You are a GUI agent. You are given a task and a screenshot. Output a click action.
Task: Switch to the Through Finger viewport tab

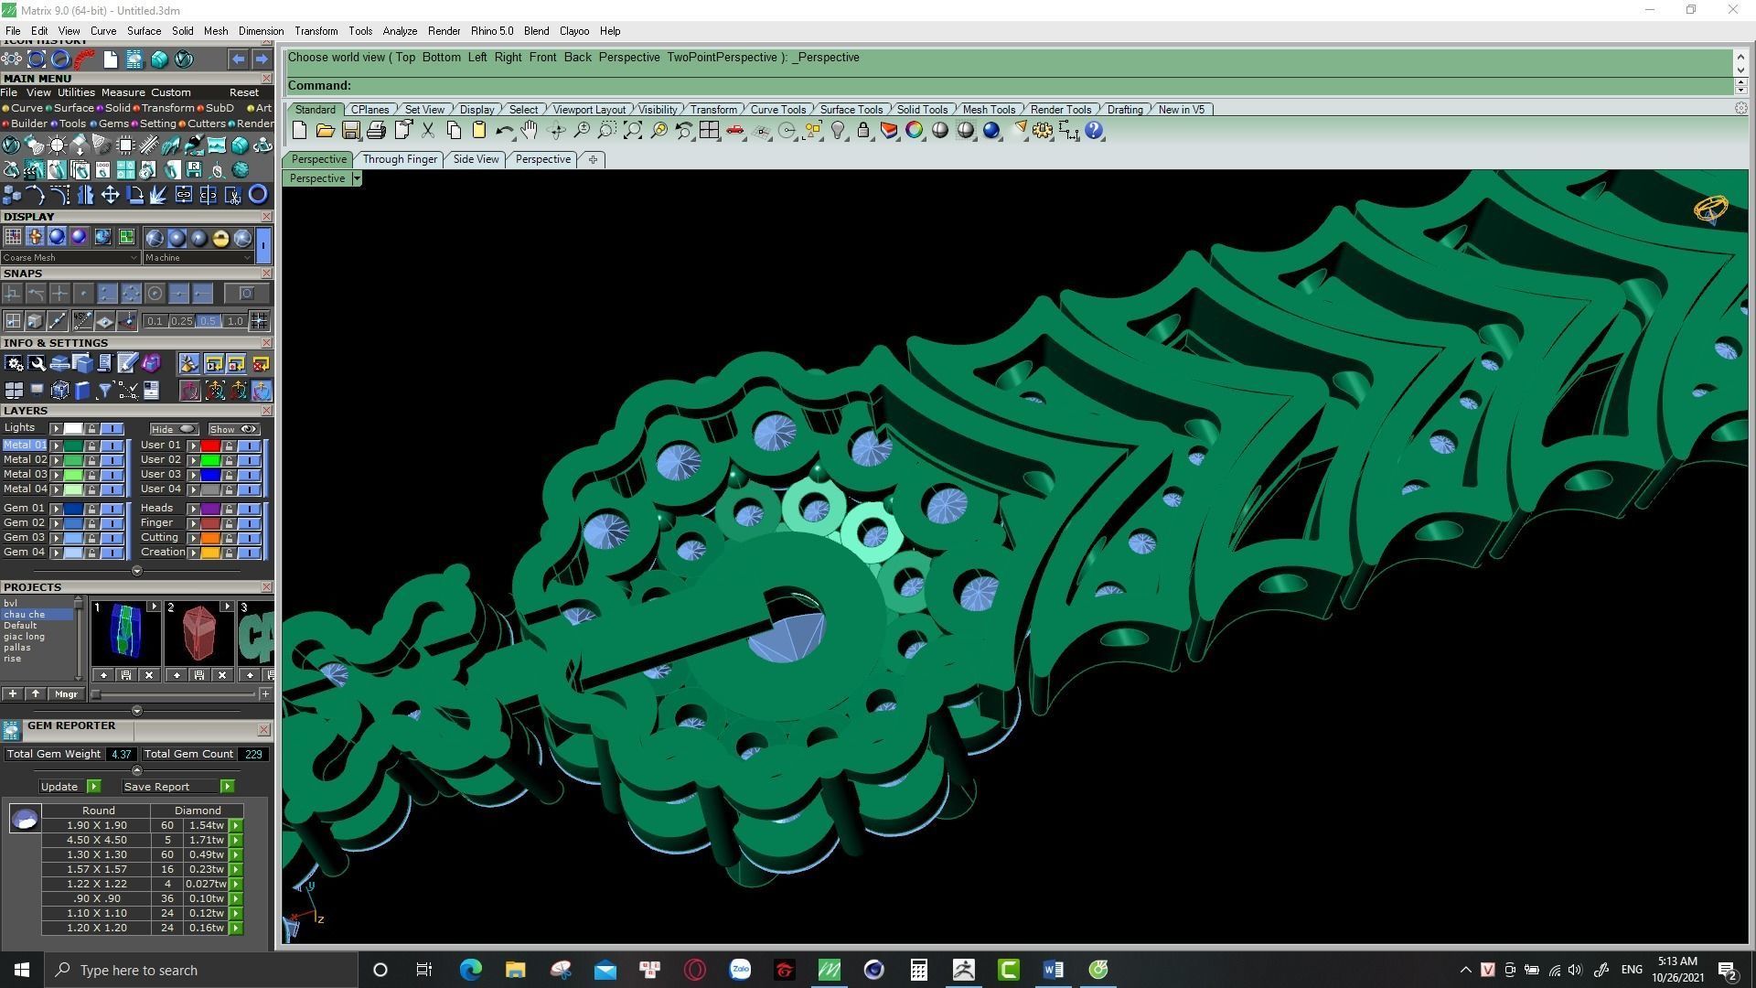point(400,159)
